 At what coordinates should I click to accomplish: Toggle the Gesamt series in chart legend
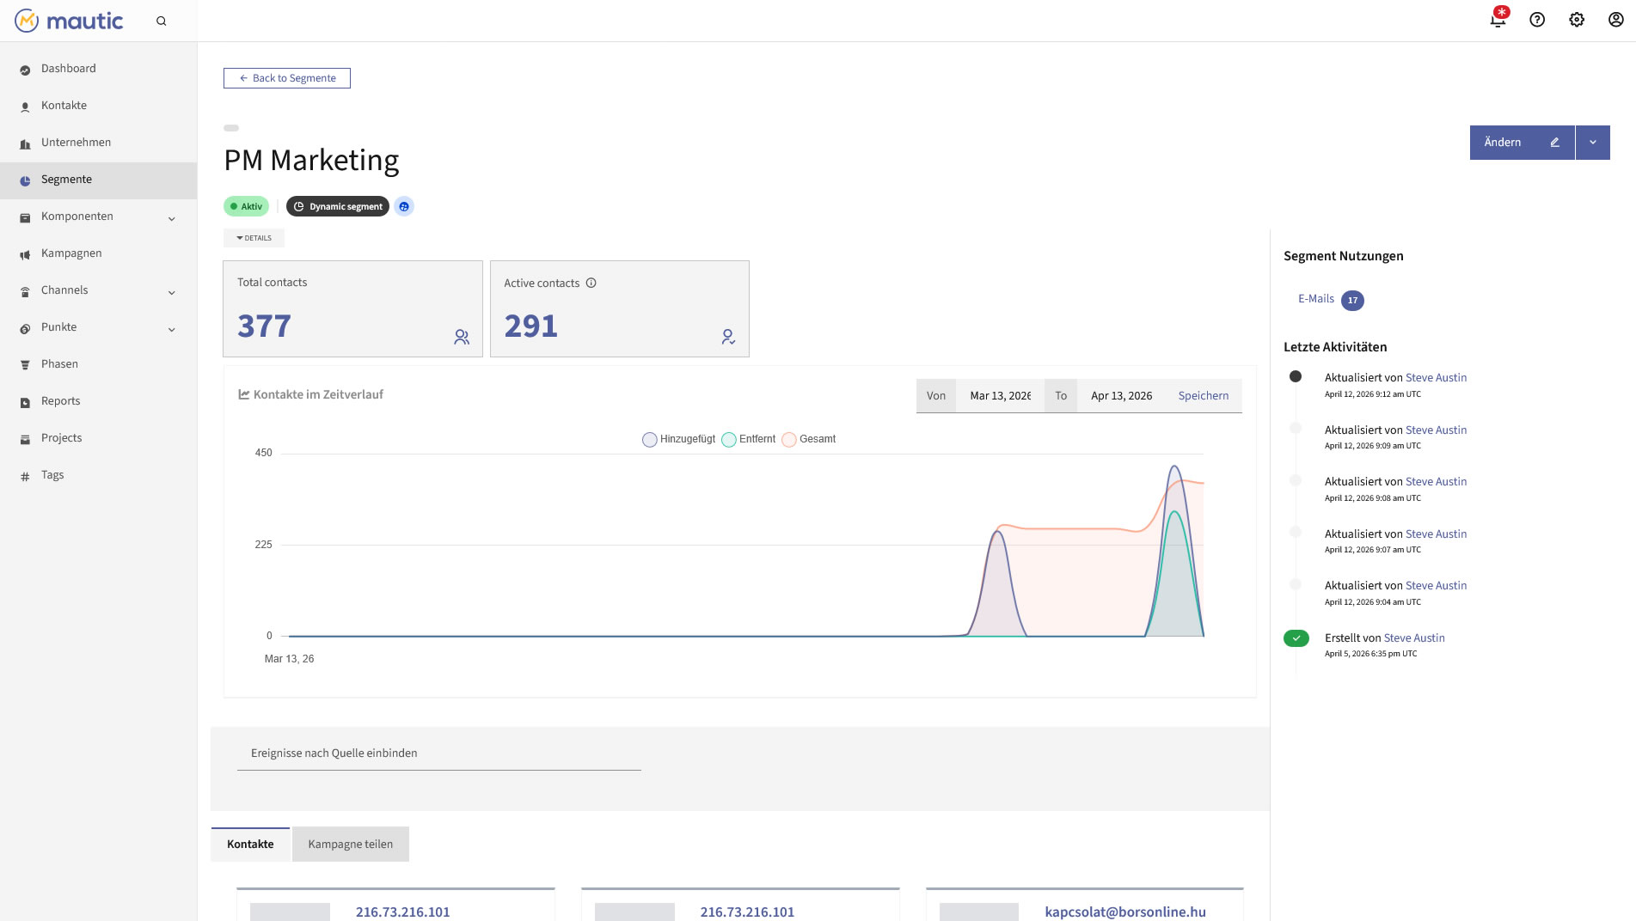point(809,439)
